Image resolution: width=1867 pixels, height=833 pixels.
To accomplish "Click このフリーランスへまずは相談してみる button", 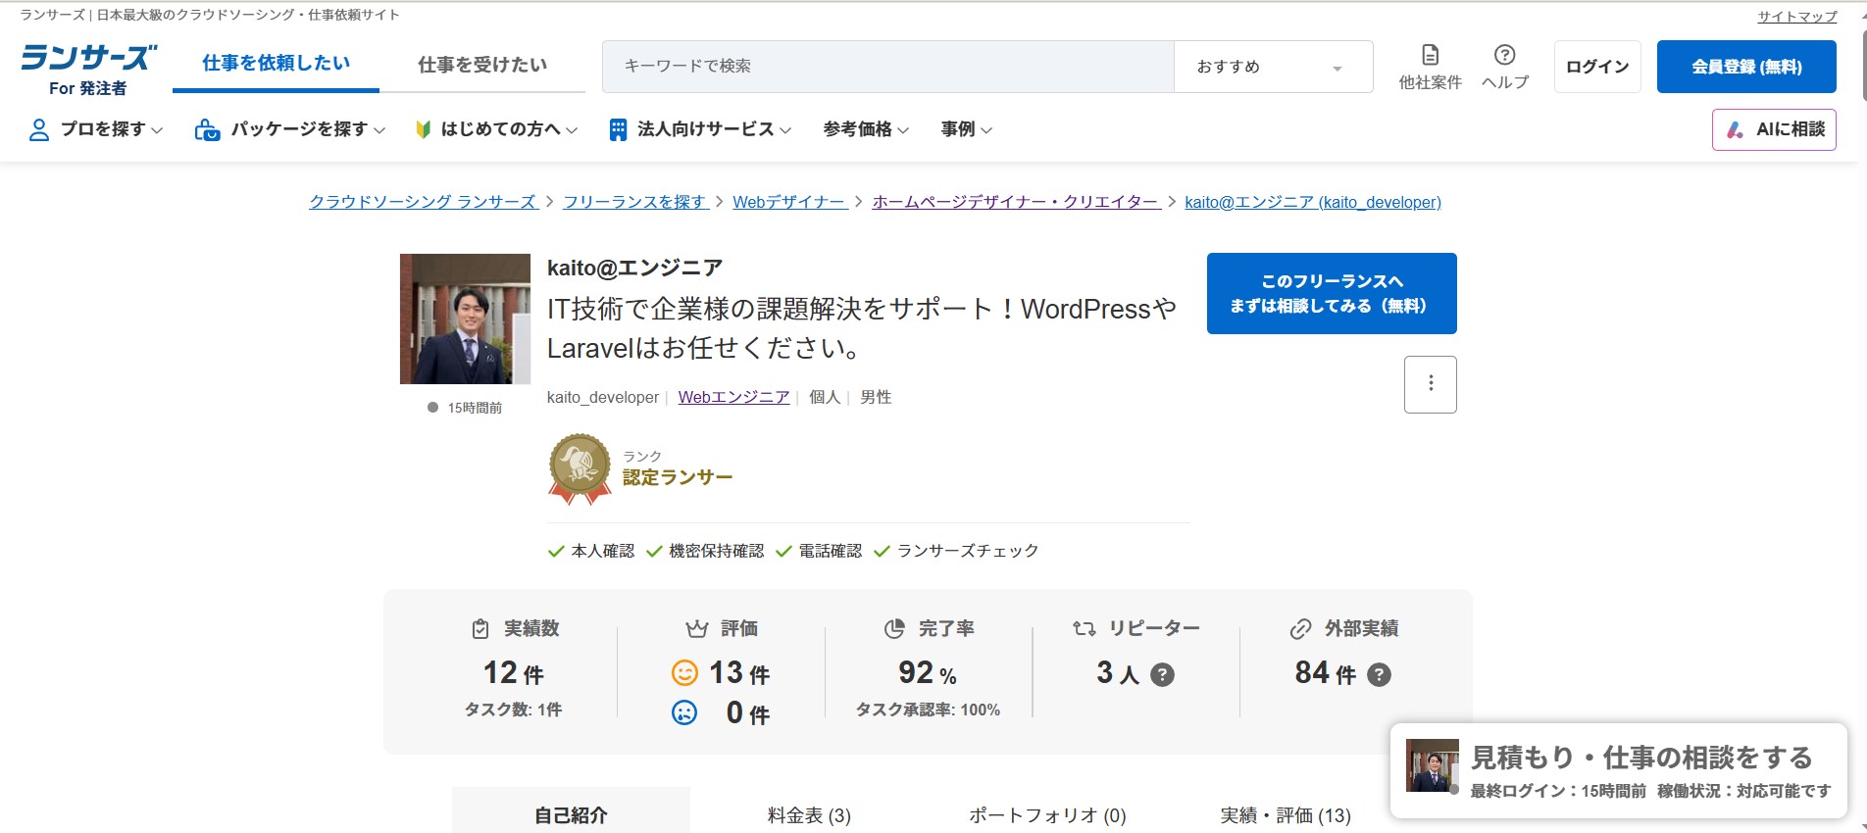I will 1332,293.
